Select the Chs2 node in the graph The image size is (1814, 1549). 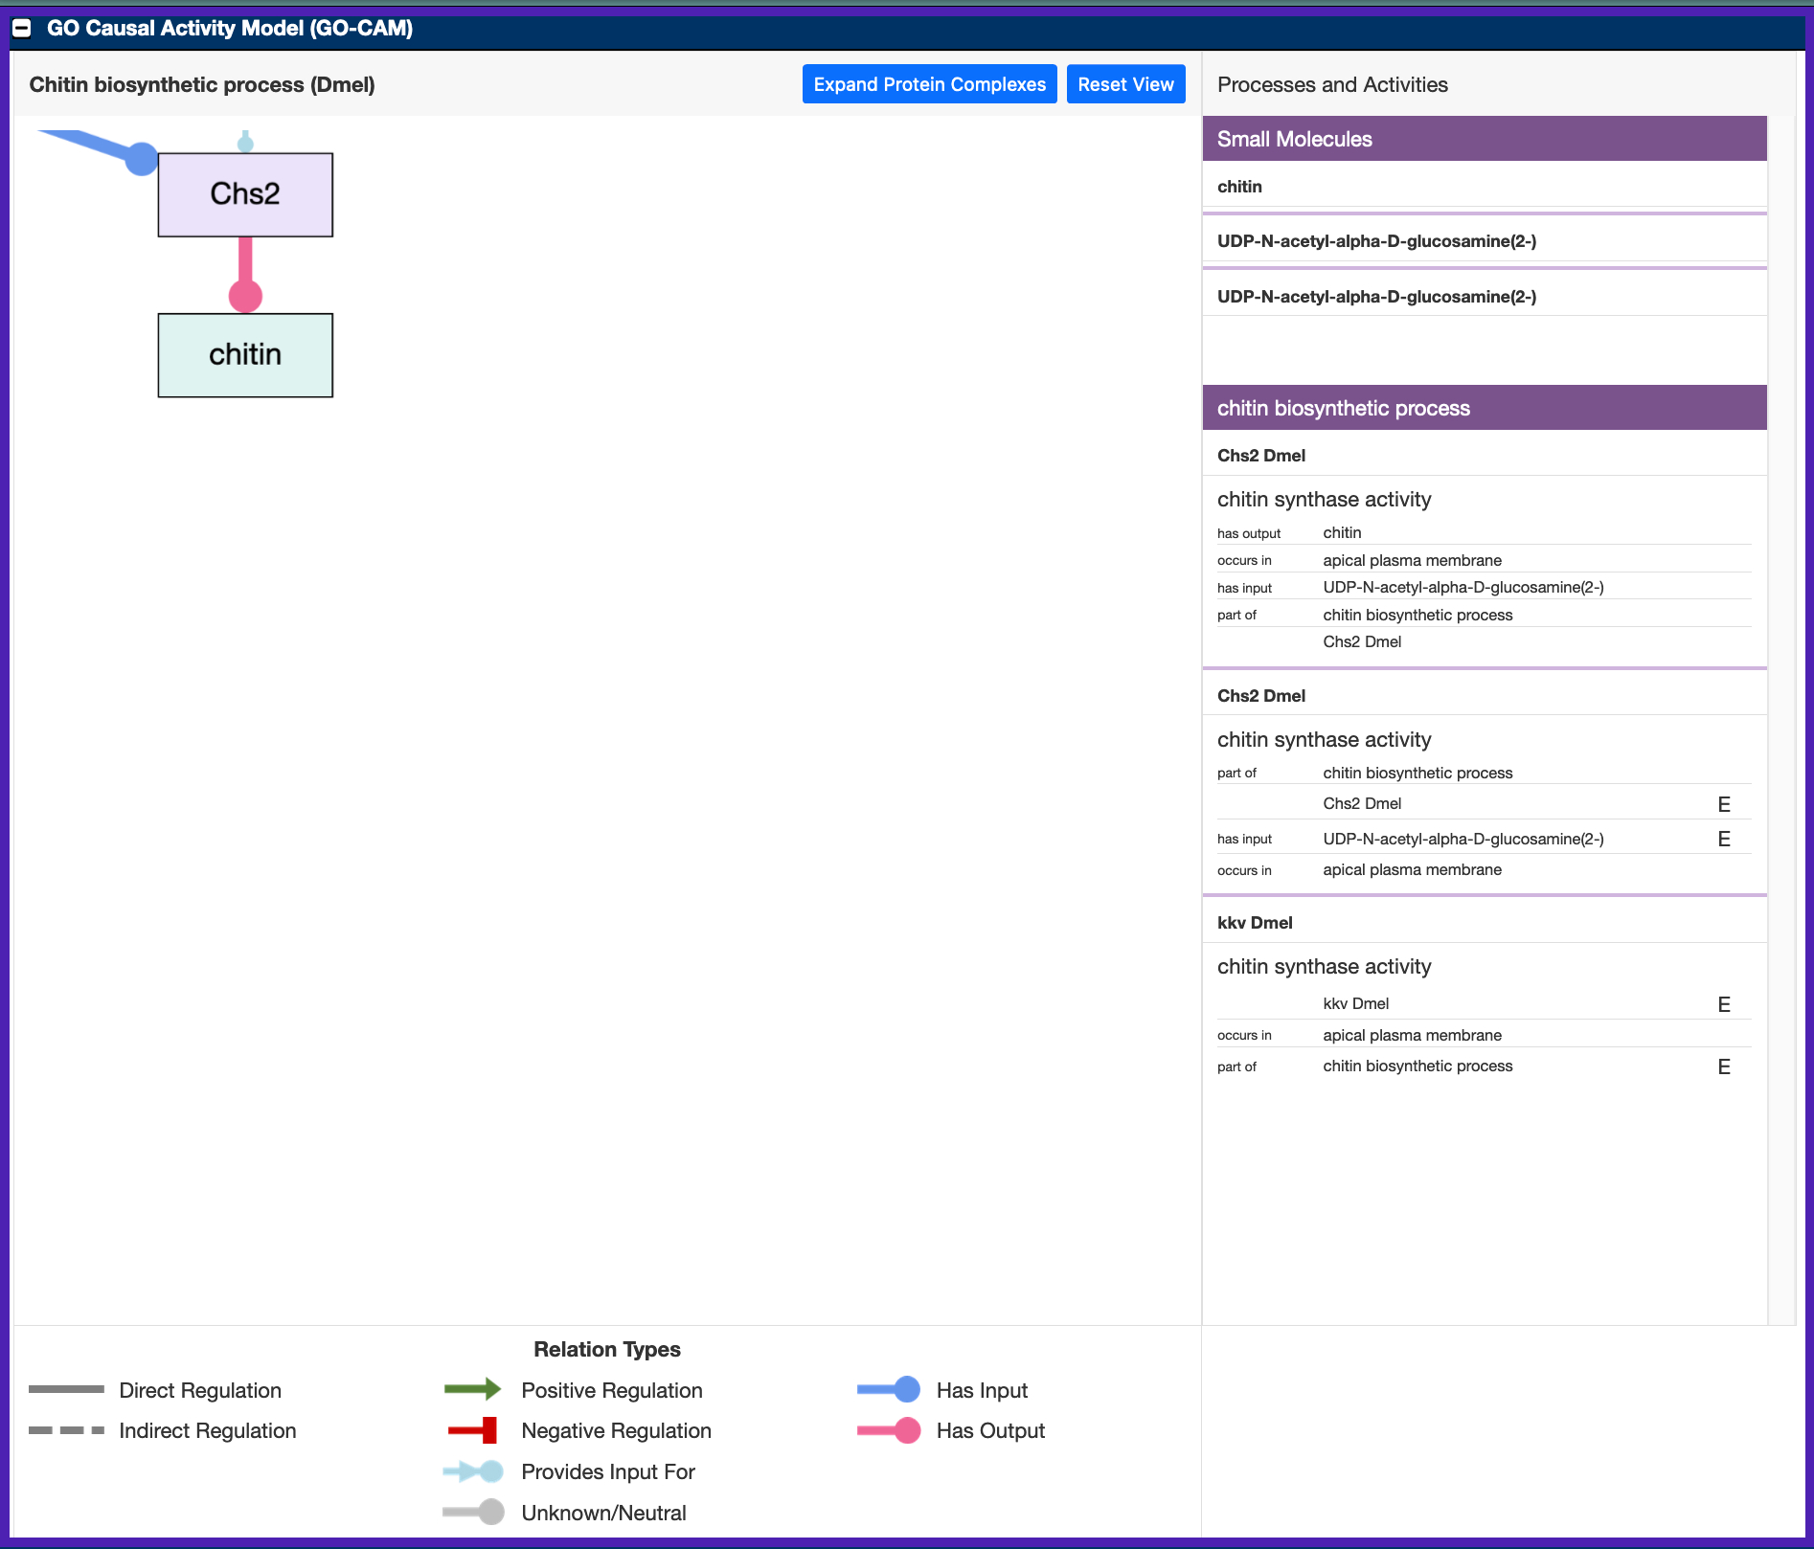tap(245, 194)
